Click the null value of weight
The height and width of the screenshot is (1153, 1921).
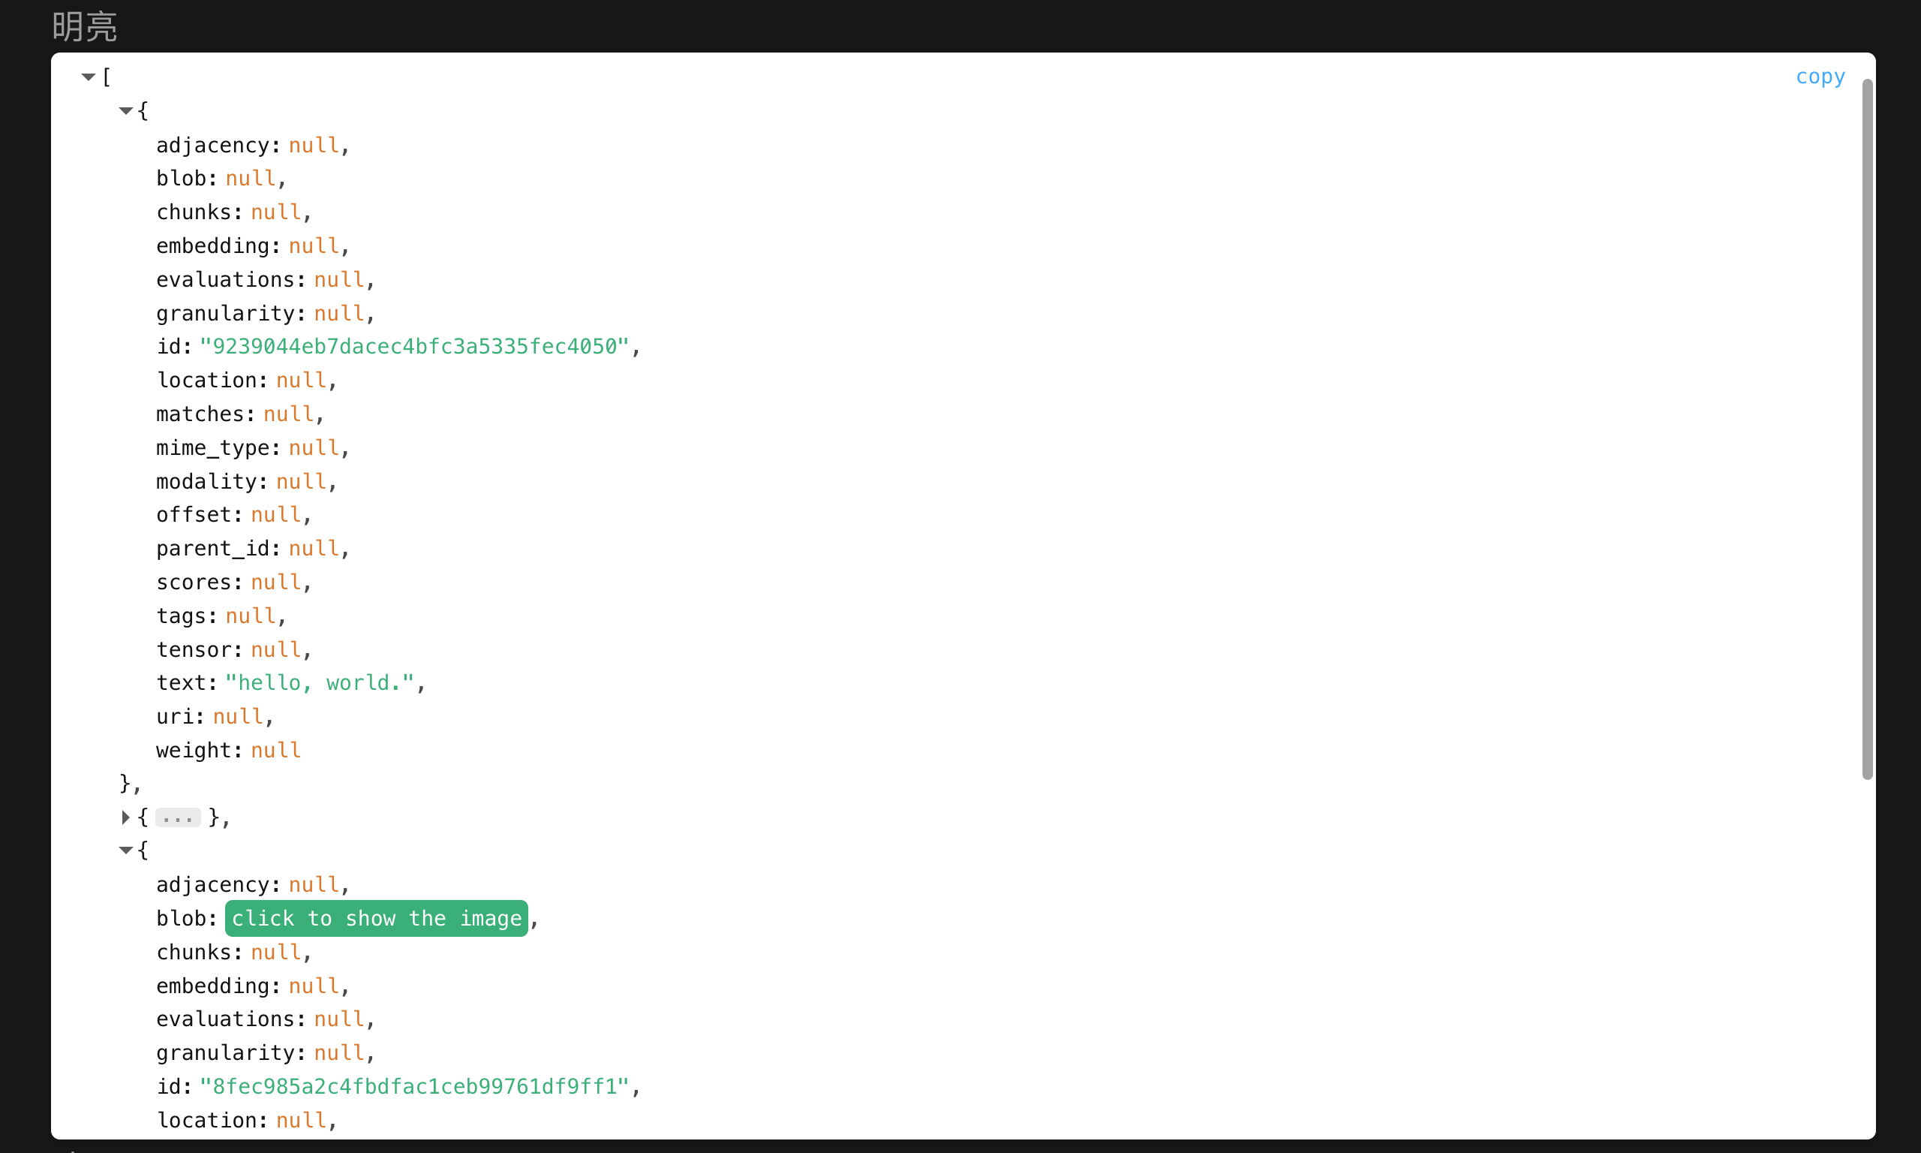(275, 751)
